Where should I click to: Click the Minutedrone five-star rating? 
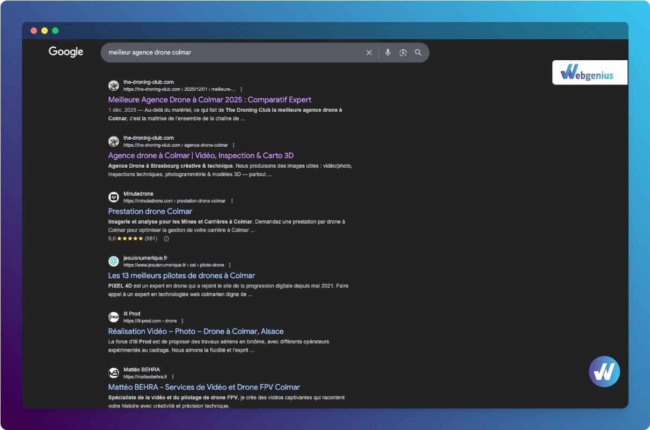pos(130,239)
